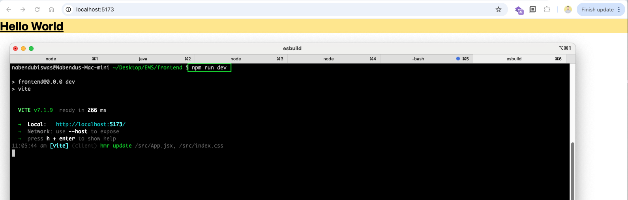
Task: Minimize the esbuild terminal window
Action: pyautogui.click(x=23, y=49)
